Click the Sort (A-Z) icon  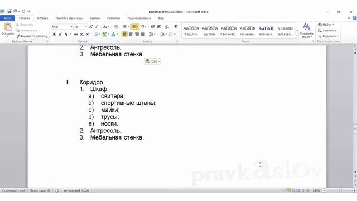pyautogui.click(x=167, y=27)
